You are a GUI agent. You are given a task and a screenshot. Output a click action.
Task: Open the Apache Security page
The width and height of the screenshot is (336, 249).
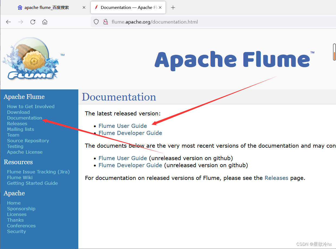coord(16,231)
